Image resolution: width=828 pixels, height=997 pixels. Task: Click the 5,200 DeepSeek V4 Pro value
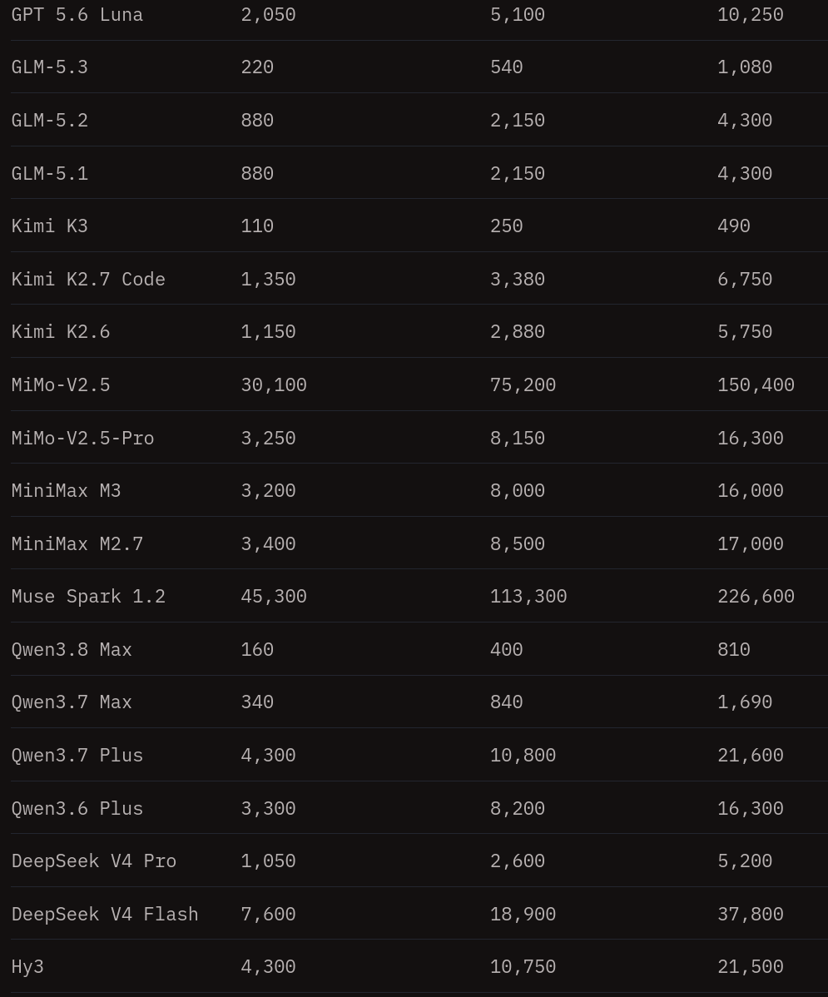point(745,861)
